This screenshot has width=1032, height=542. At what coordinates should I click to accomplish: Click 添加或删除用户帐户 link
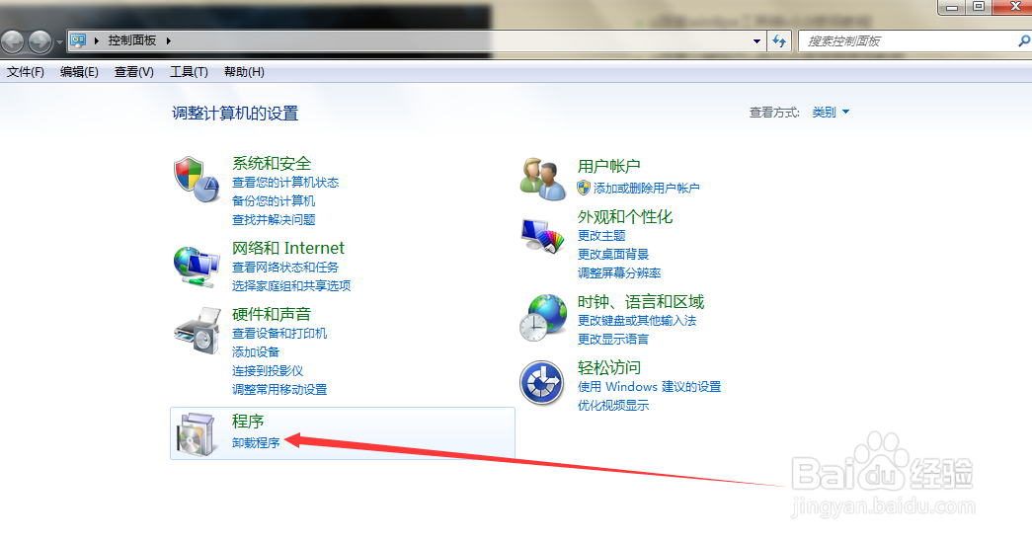click(x=646, y=189)
